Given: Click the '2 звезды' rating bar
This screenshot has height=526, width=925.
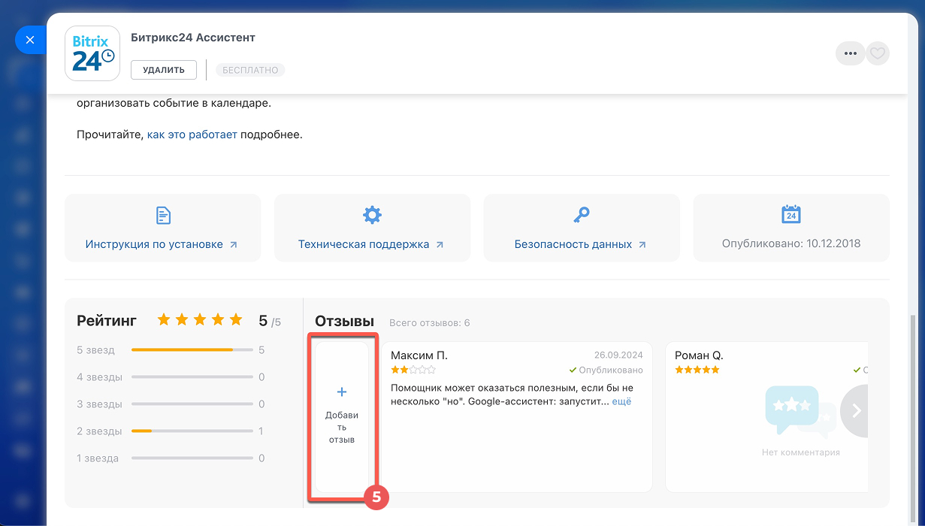Looking at the screenshot, I should [192, 431].
